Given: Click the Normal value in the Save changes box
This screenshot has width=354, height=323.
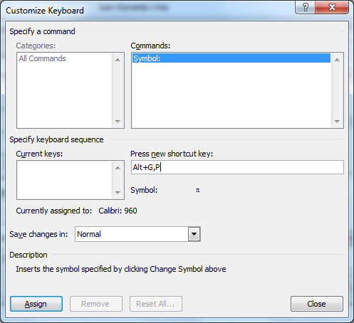Looking at the screenshot, I should pyautogui.click(x=89, y=234).
